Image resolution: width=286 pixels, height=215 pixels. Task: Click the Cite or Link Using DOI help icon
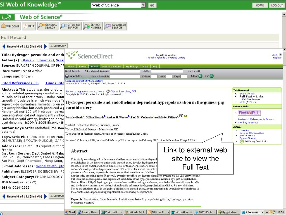[108, 91]
